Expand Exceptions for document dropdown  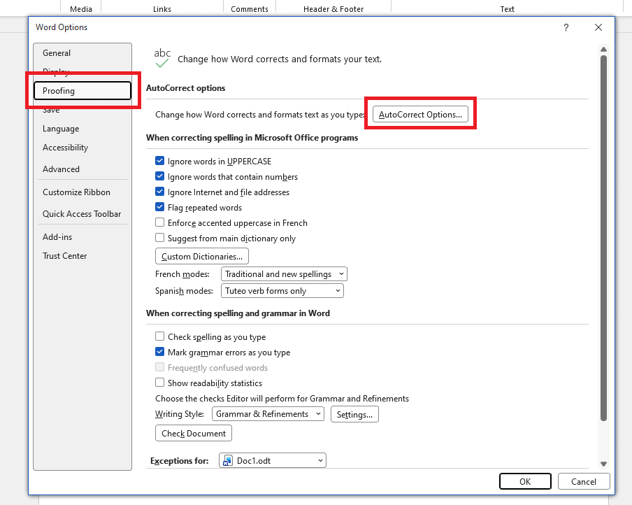(273, 461)
